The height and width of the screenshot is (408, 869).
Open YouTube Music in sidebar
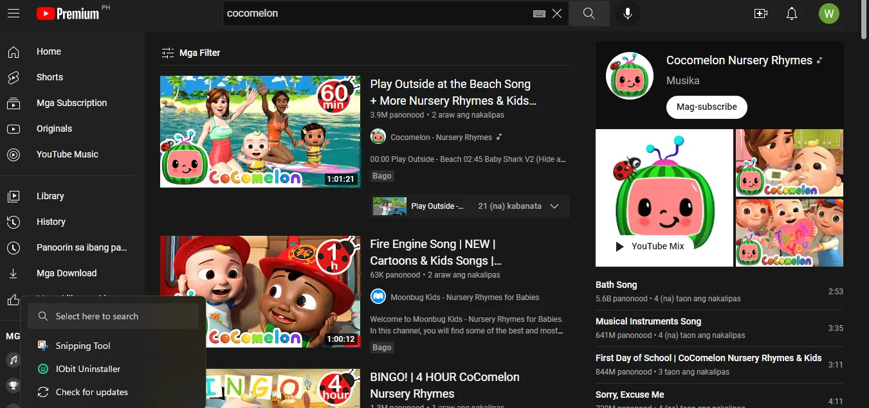68,154
